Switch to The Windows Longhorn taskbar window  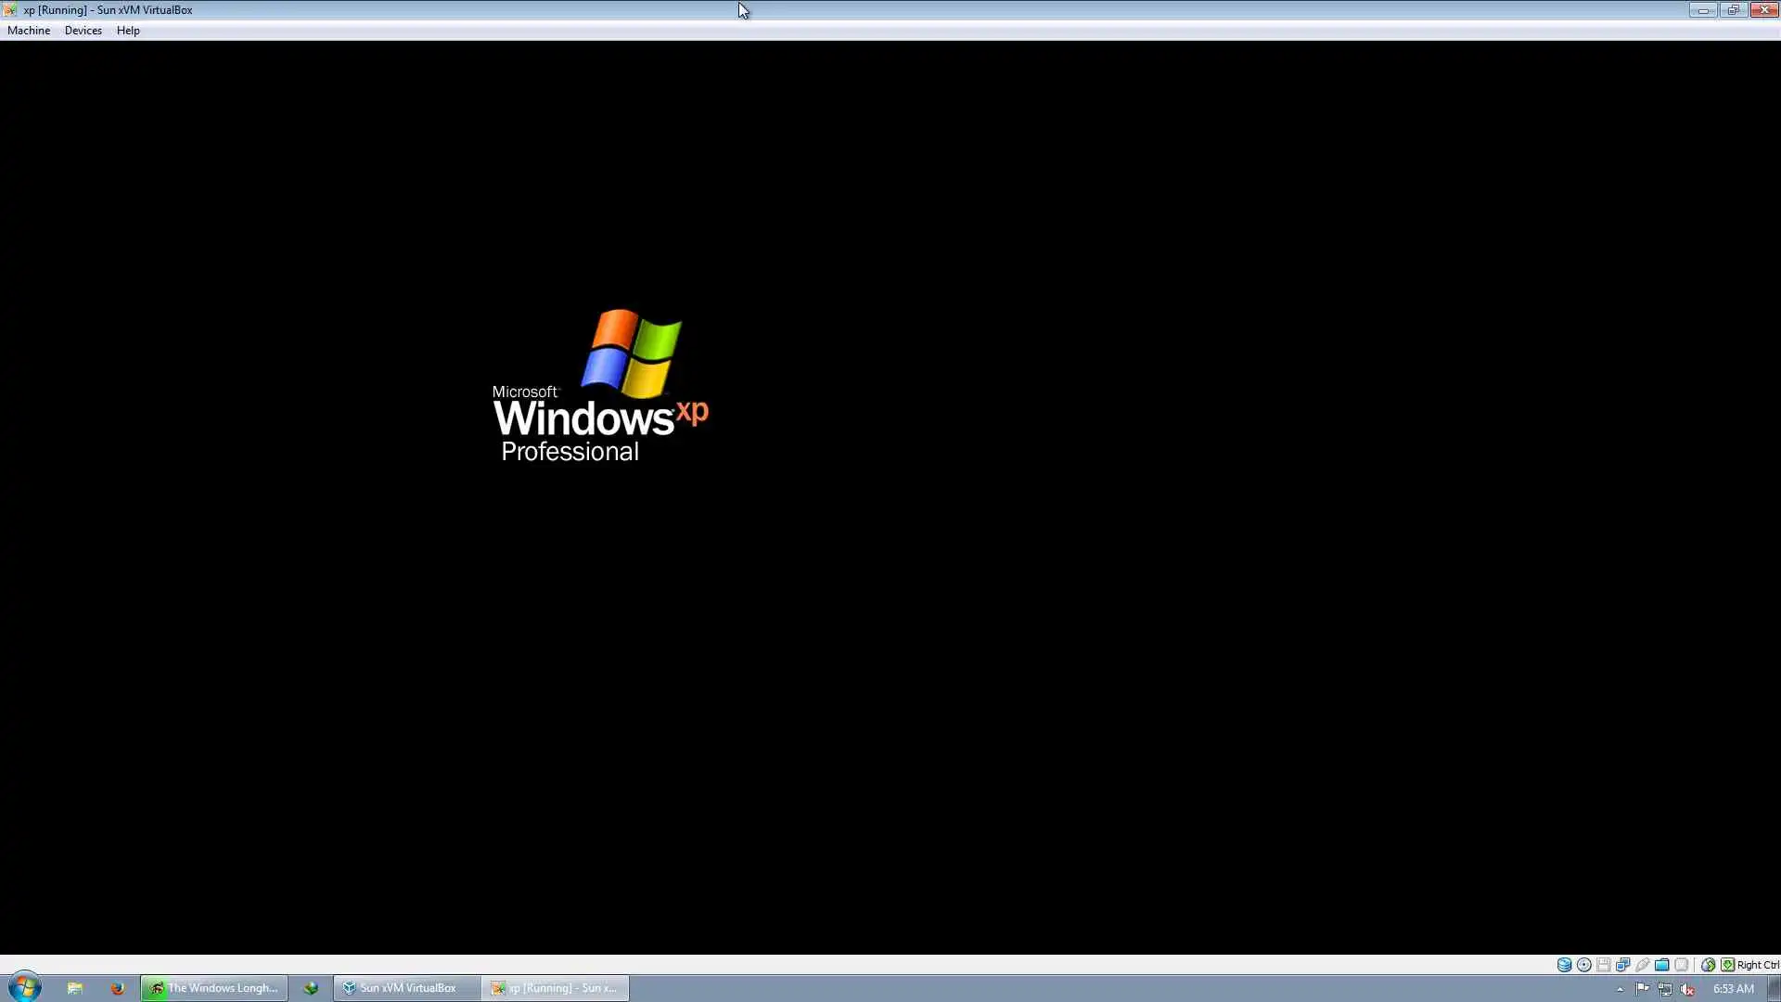pos(214,988)
